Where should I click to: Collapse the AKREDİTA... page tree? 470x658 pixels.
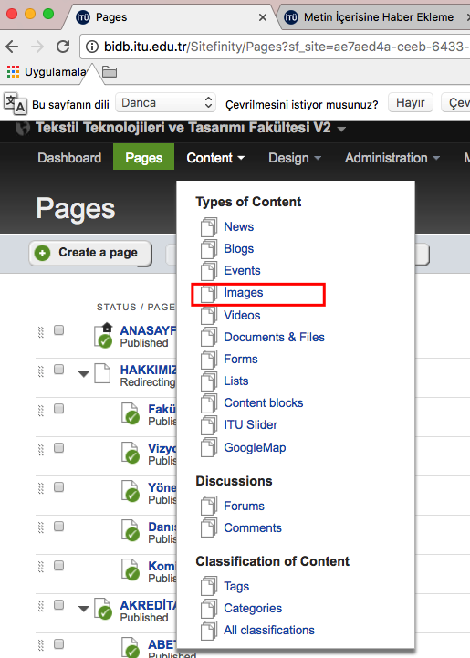tap(84, 609)
